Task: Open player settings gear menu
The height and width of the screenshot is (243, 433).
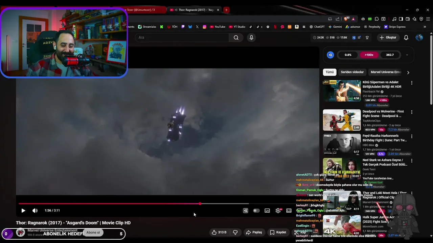Action: (278, 211)
